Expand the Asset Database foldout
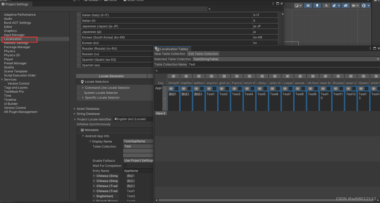Screen dimensions: 380x203 click(75, 109)
